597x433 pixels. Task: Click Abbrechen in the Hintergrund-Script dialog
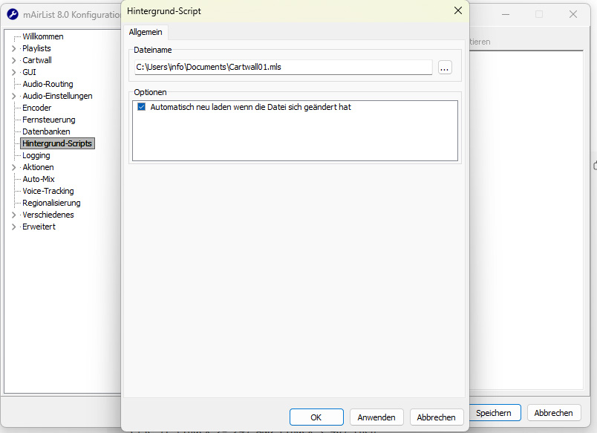(436, 417)
